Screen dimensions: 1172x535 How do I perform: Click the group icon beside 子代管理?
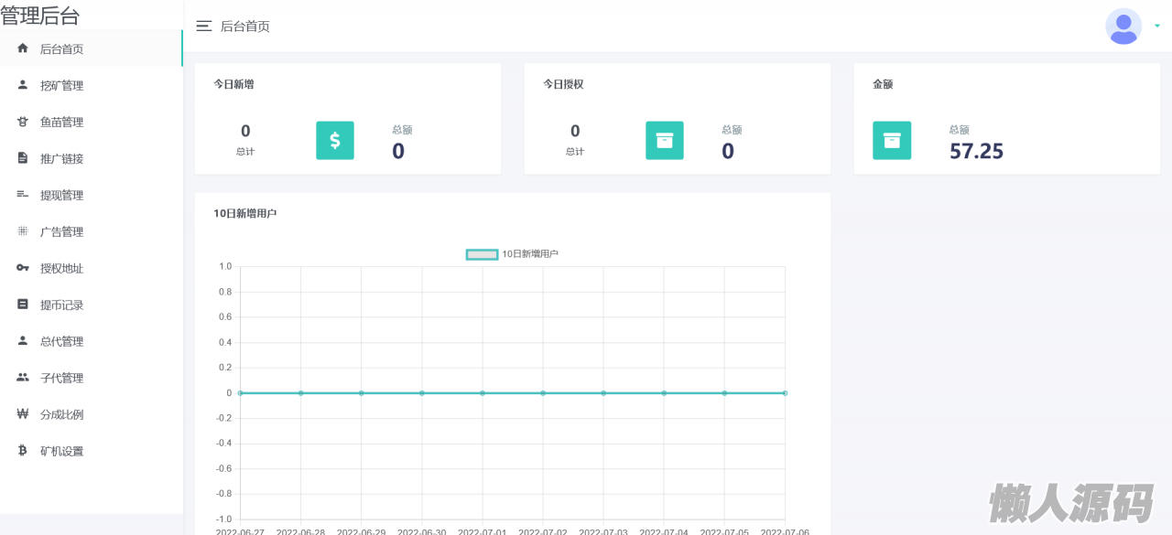23,378
